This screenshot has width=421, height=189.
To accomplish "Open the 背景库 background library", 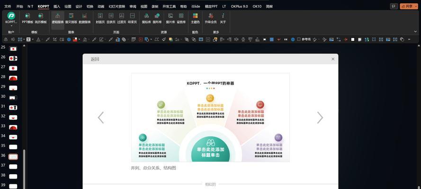I will pyautogui.click(x=181, y=18).
